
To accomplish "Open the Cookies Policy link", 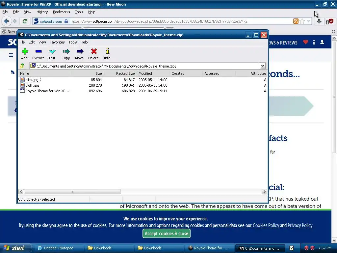I will (x=266, y=225).
